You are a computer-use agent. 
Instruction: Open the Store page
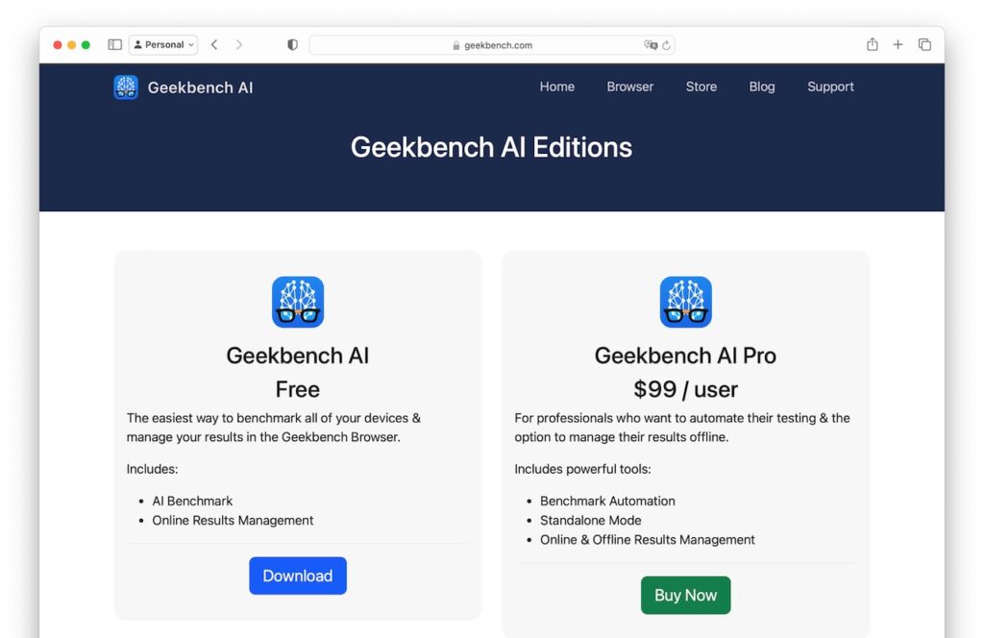[701, 86]
